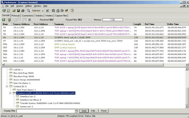Screen dimensions: 189x118
Task: Click the decode tree scrollbar up arrow
Action: point(187,69)
